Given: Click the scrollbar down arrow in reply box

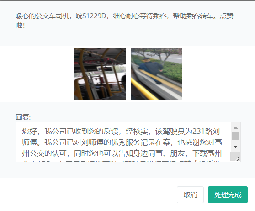Looking at the screenshot, I should 235,147.
